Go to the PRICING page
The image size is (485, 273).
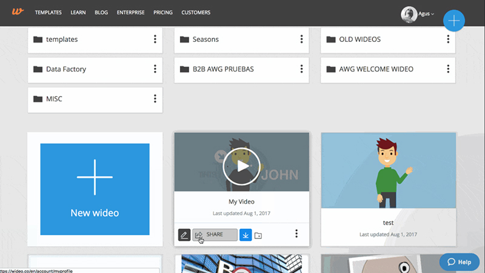point(163,13)
